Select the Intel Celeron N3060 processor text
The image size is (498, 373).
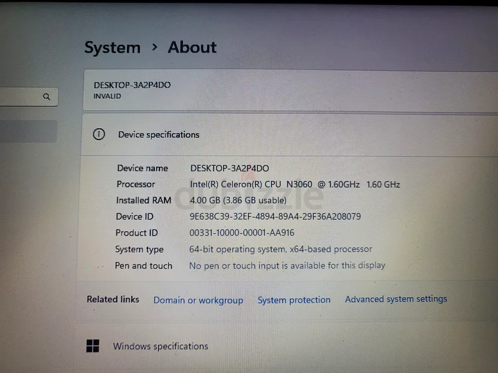tap(294, 184)
